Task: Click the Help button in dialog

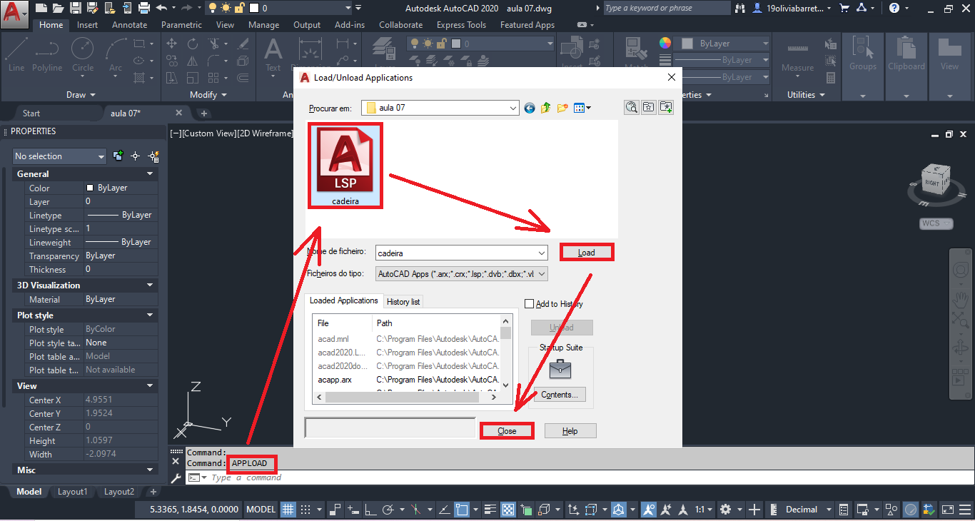Action: (570, 431)
